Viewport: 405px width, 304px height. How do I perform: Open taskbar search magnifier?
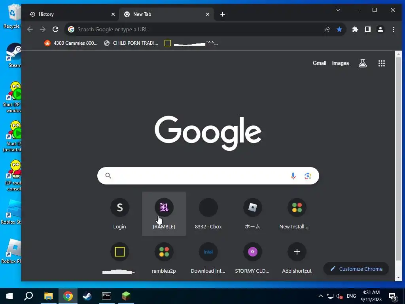28,296
